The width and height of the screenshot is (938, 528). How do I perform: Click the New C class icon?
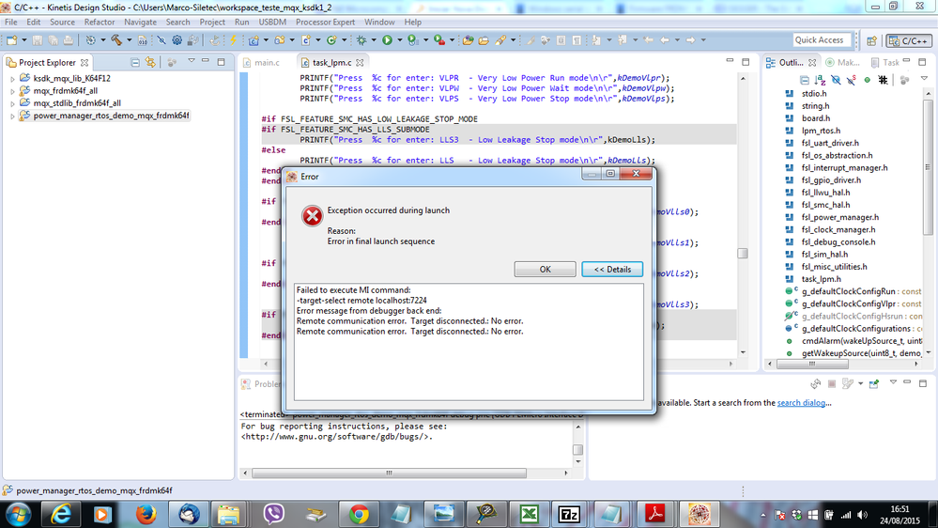pos(331,40)
